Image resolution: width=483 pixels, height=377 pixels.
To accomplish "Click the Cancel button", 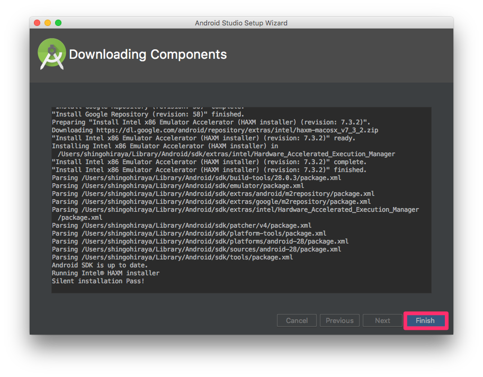I will (x=297, y=321).
